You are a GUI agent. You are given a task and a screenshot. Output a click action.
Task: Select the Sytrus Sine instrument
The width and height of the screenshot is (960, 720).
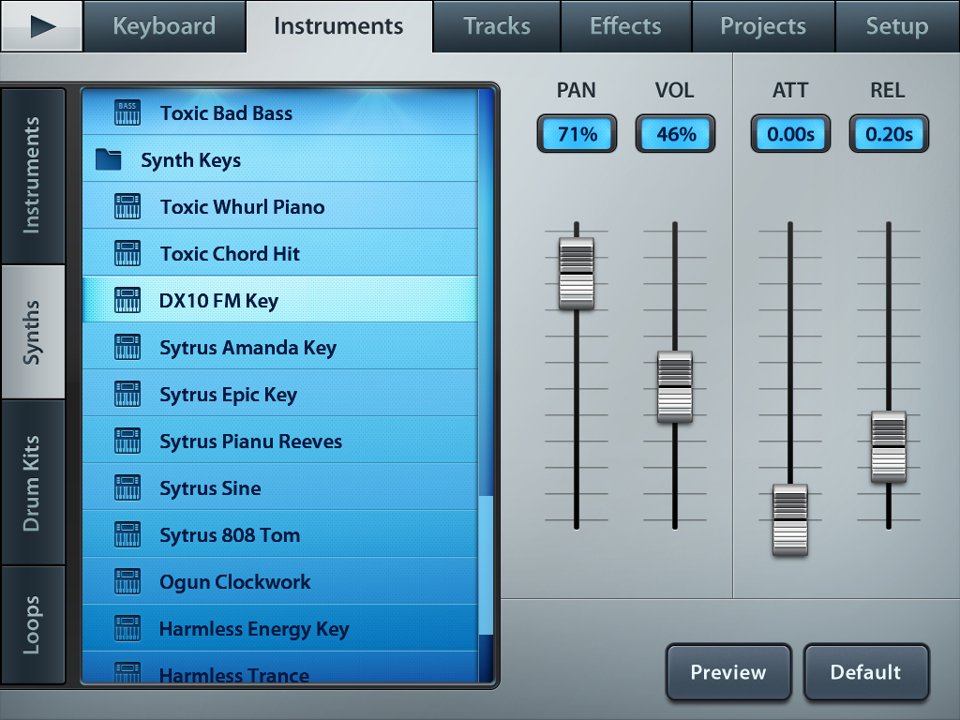pos(279,487)
